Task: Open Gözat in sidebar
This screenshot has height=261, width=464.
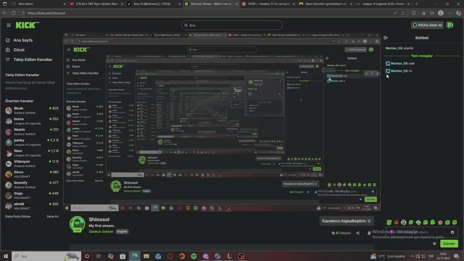Action: click(x=19, y=50)
